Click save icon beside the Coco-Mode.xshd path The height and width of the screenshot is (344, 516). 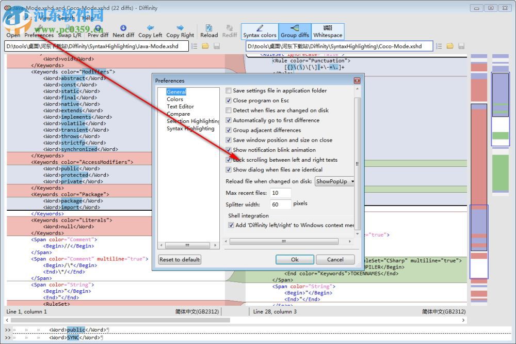[461, 46]
